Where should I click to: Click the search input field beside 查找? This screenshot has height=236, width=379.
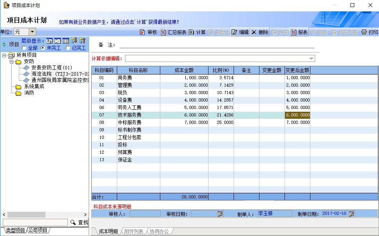[x=35, y=222]
